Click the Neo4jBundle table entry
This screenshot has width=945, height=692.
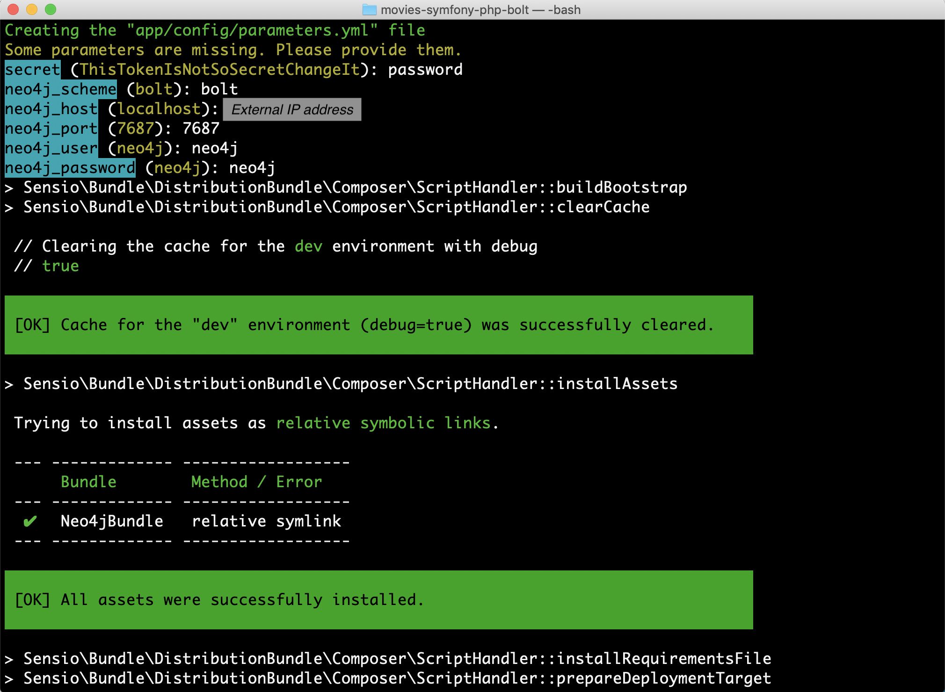click(112, 521)
